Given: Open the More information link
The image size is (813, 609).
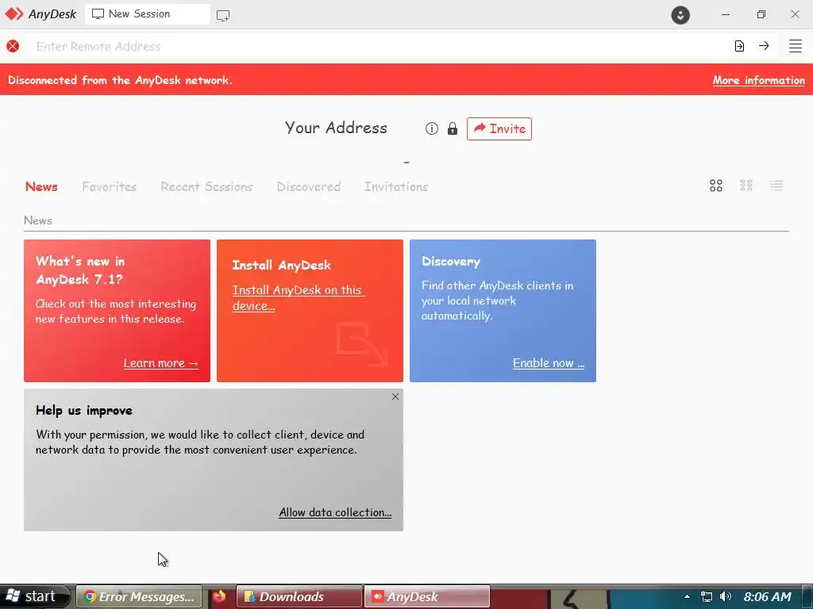Looking at the screenshot, I should (x=758, y=80).
